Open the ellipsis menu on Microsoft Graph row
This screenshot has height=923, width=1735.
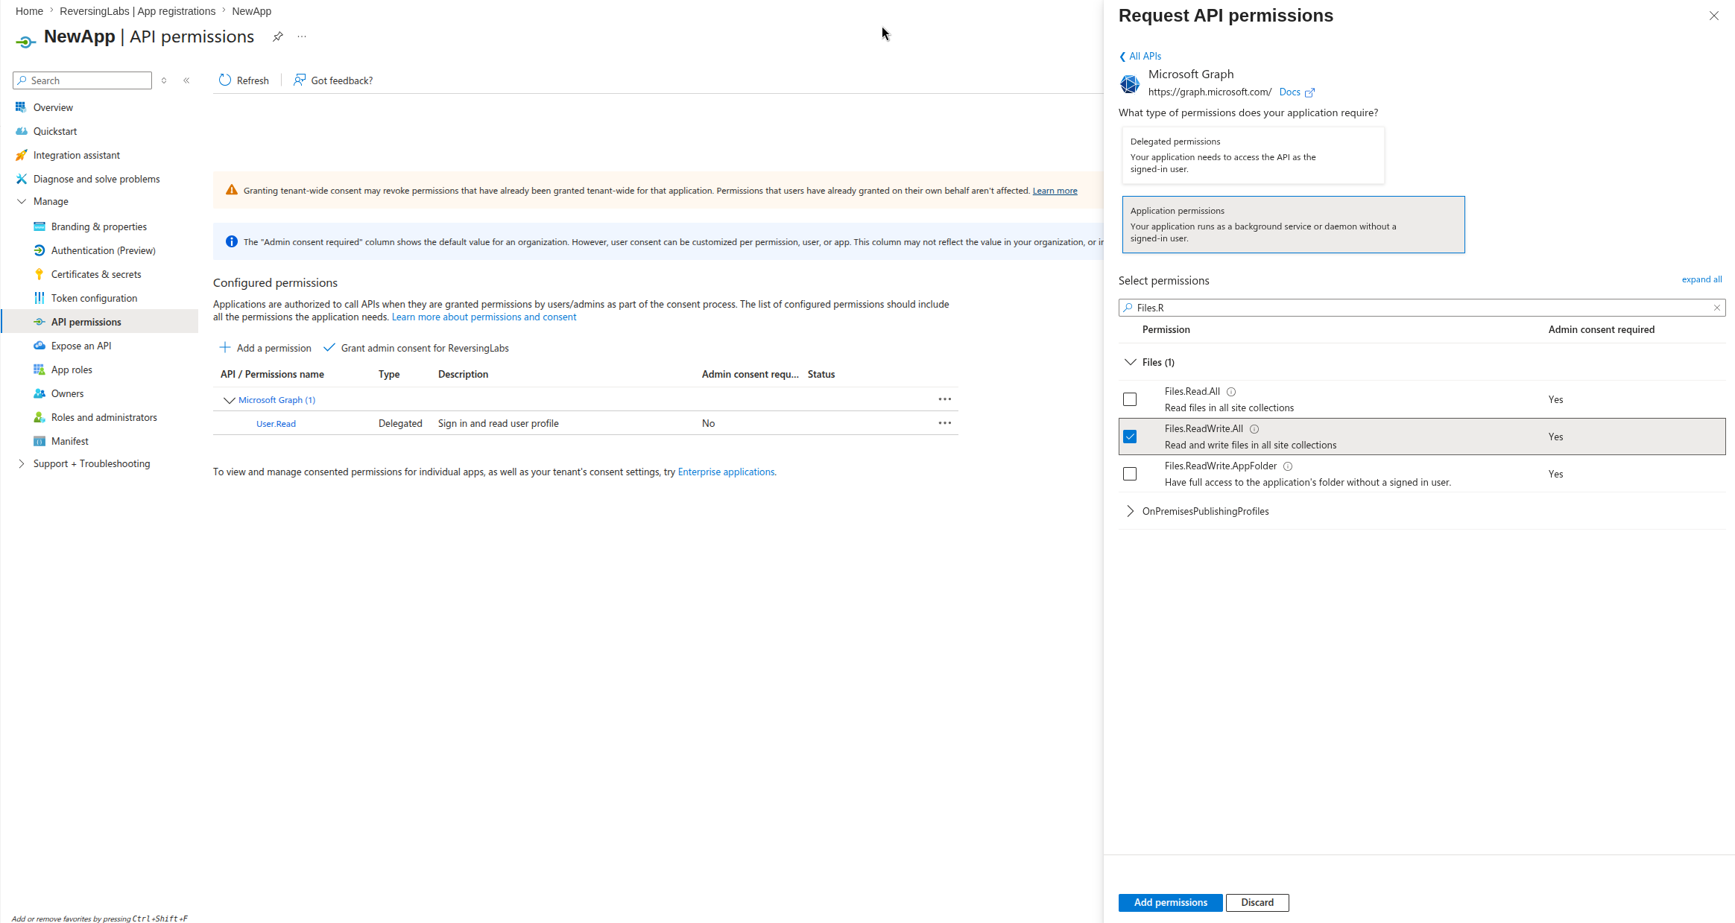[x=945, y=399]
